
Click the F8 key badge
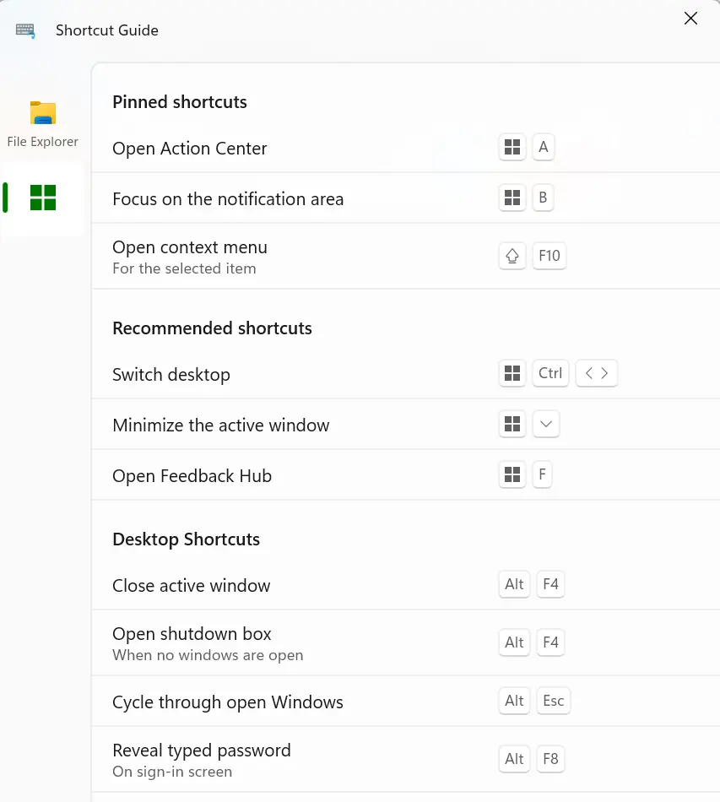(550, 759)
